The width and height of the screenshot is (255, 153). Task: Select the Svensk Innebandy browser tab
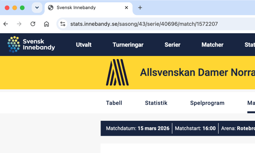[89, 8]
